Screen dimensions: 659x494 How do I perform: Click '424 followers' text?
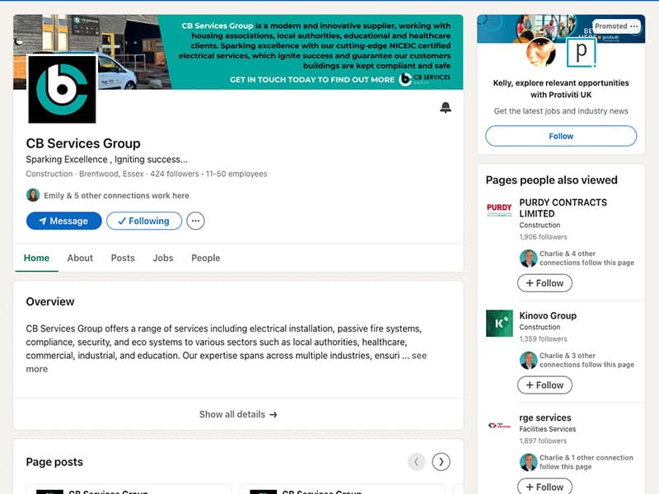coord(175,174)
